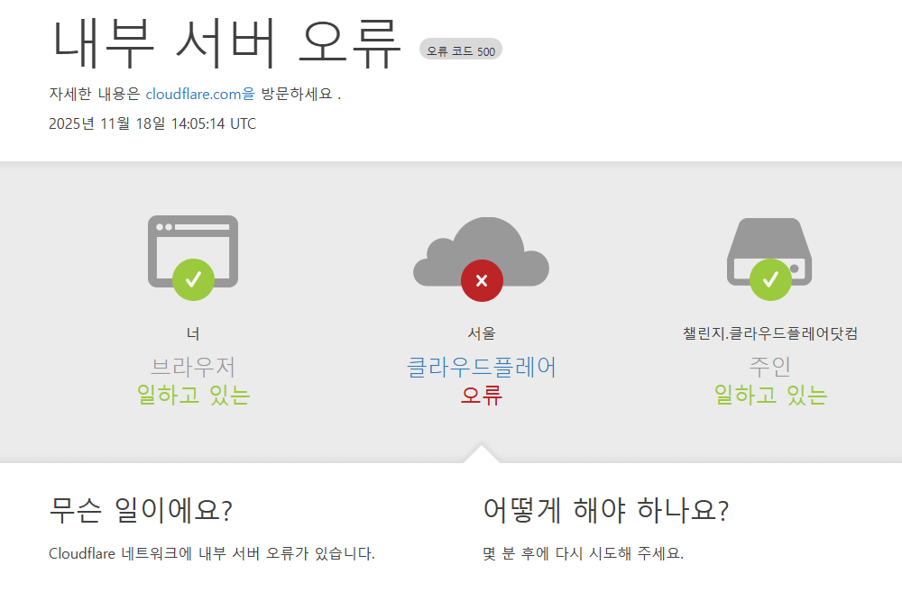Click the 클라우드플레어 link under the cloud
This screenshot has height=592, width=902.
tap(482, 367)
